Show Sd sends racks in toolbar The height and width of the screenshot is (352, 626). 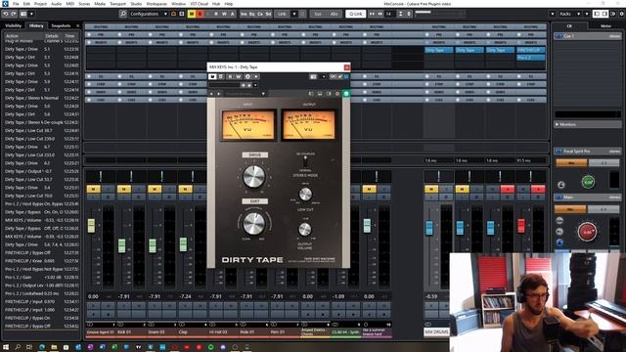click(x=268, y=14)
